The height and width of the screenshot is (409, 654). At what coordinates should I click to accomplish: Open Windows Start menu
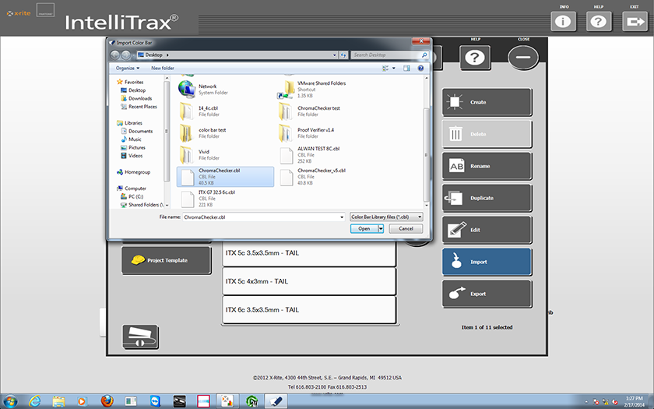(x=10, y=401)
